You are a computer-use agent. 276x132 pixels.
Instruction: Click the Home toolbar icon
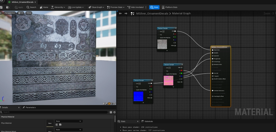(44, 7)
